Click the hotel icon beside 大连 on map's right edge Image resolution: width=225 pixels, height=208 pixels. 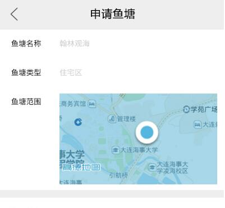point(197,124)
